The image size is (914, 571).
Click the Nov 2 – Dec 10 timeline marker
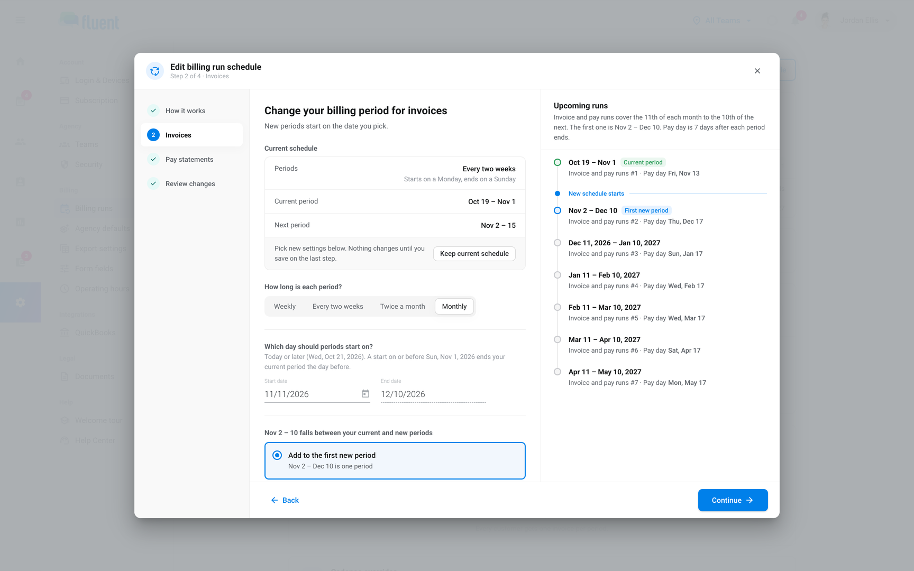[557, 210]
